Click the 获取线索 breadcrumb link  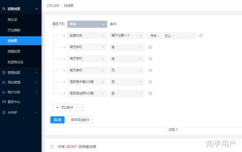coord(52,6)
